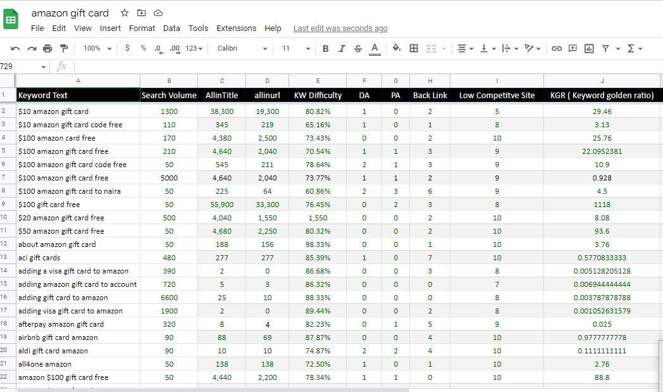This screenshot has width=663, height=392.
Task: Open the zoom 100% dropdown
Action: click(97, 48)
